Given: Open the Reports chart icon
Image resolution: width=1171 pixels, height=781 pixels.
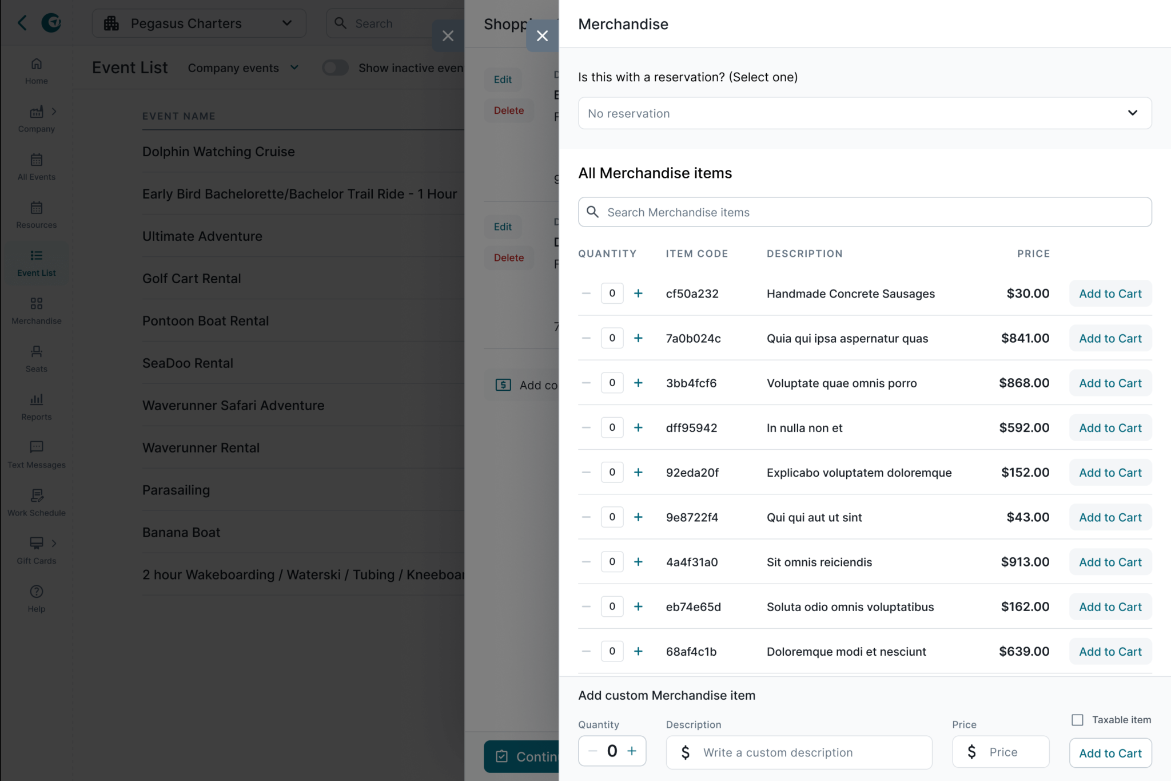Looking at the screenshot, I should pos(36,399).
